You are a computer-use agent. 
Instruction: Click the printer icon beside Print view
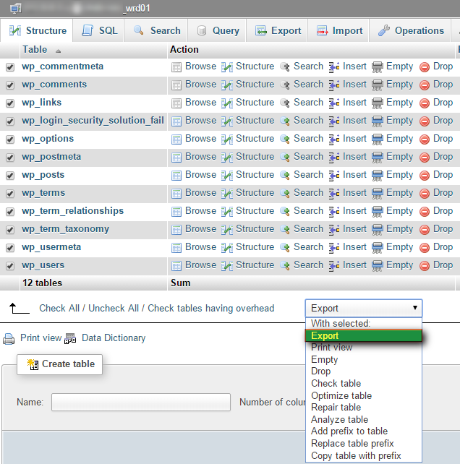pos(9,338)
